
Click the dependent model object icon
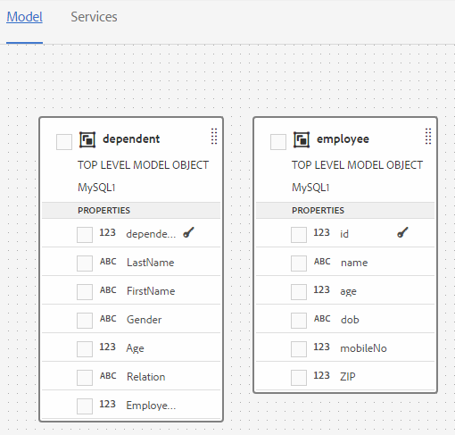click(x=87, y=139)
